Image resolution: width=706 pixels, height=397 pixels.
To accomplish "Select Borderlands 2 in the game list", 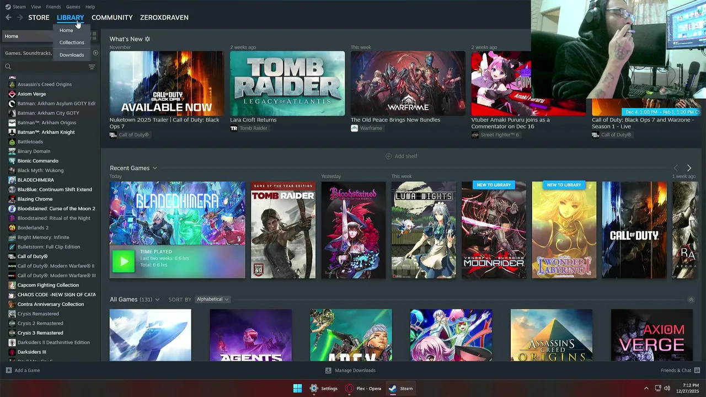I will [33, 228].
